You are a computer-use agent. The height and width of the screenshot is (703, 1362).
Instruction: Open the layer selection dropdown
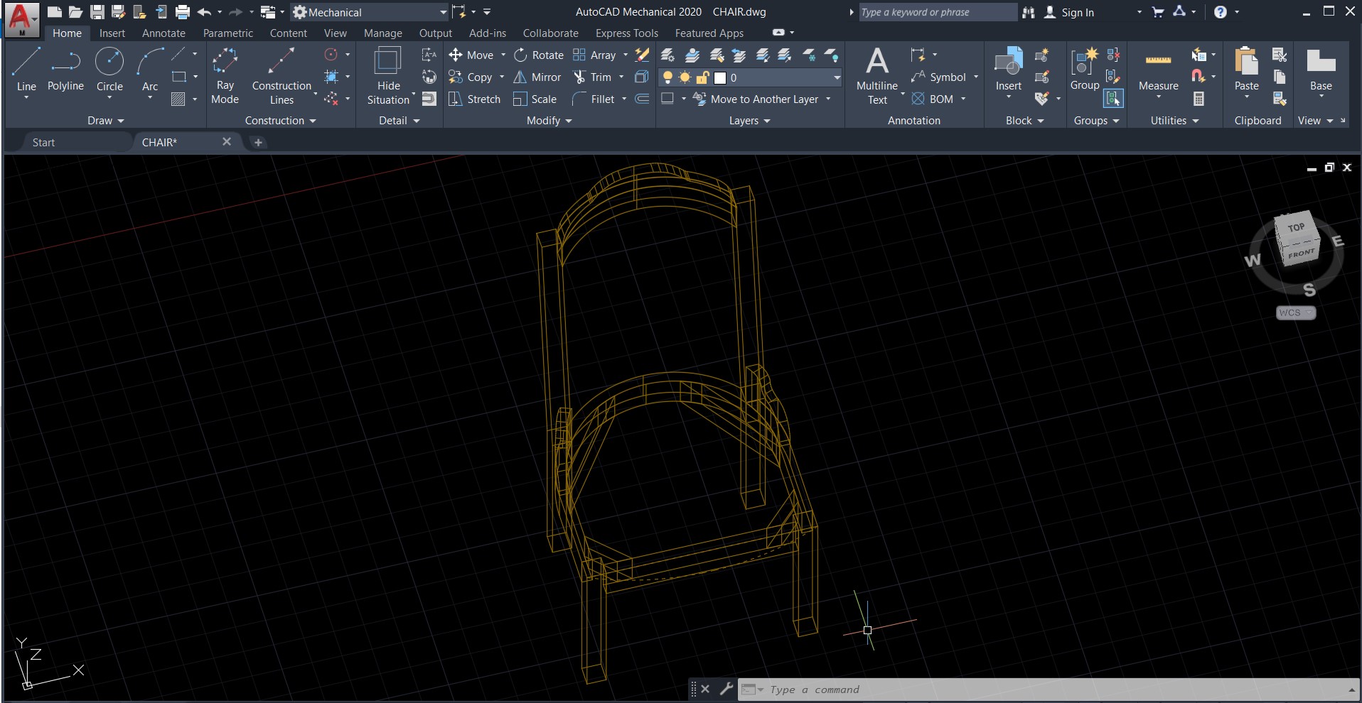coord(837,77)
